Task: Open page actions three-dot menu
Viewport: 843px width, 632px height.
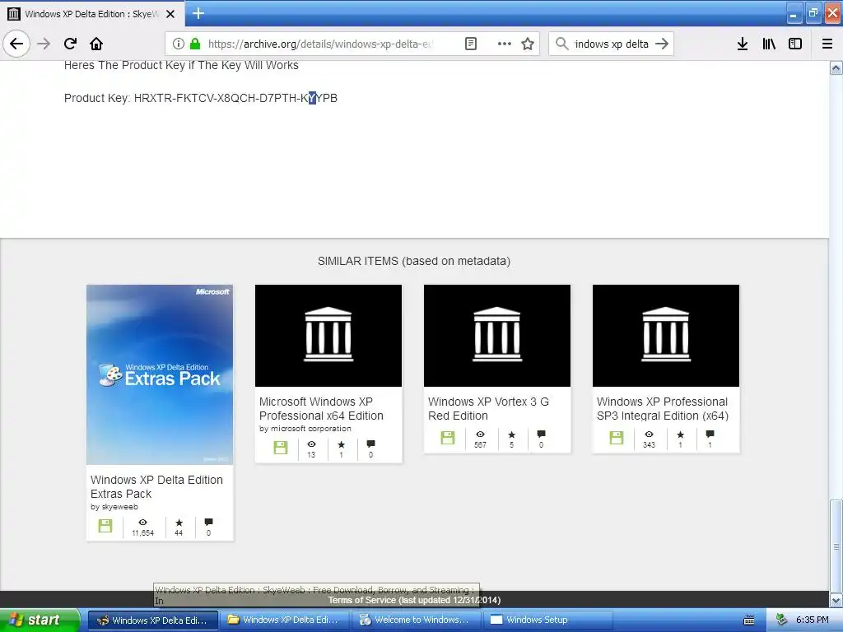Action: point(505,44)
